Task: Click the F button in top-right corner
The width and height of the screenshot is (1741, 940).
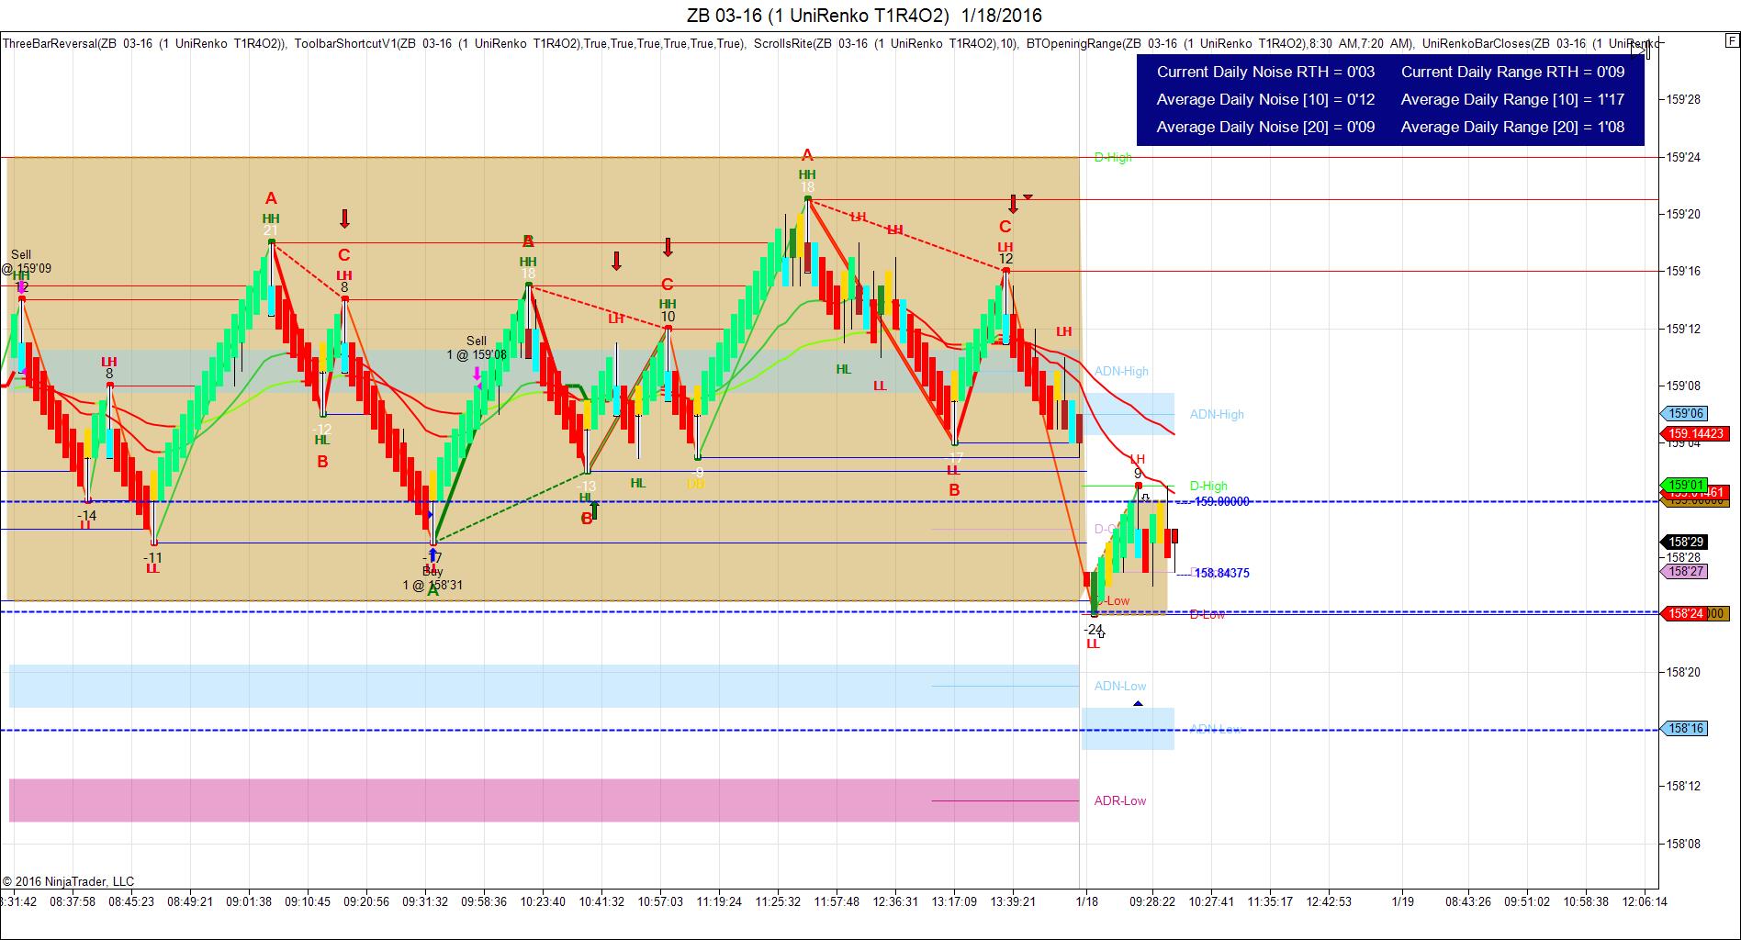Action: click(x=1731, y=41)
